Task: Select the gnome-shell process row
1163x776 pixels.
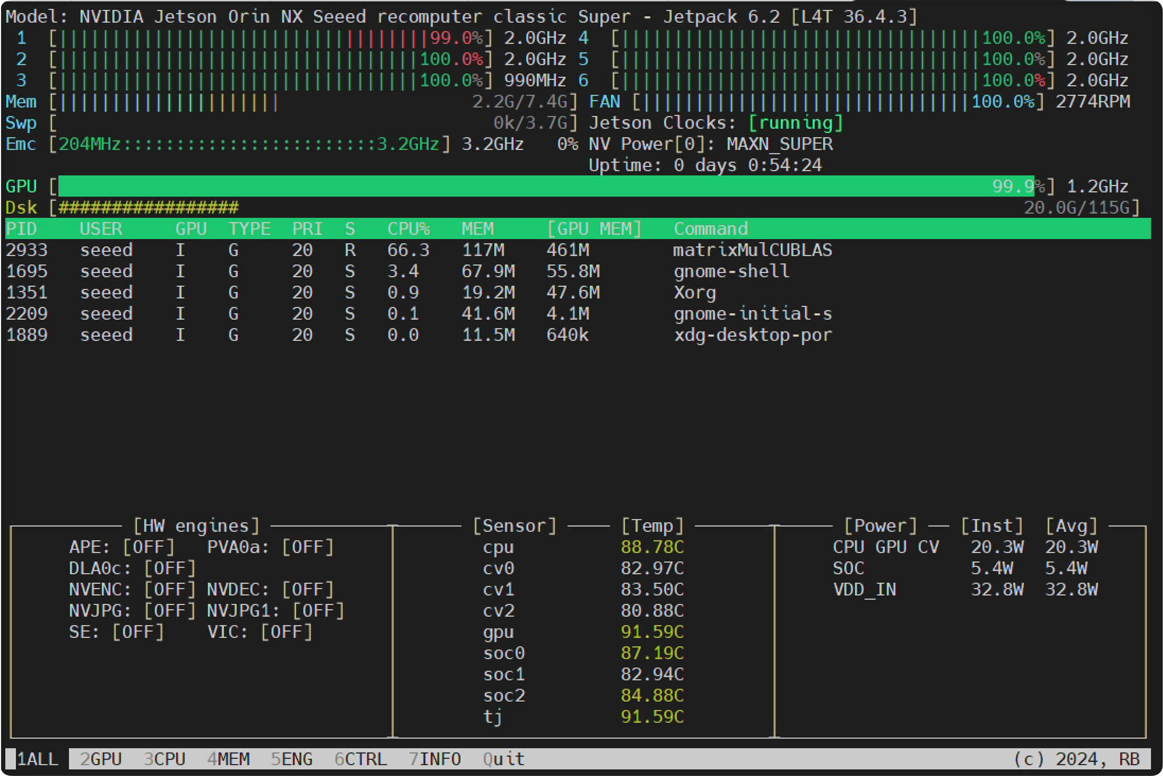Action: point(578,271)
